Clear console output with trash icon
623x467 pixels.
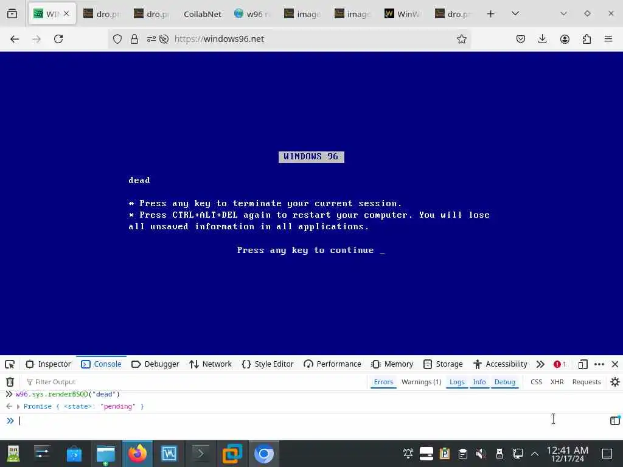[x=10, y=382]
